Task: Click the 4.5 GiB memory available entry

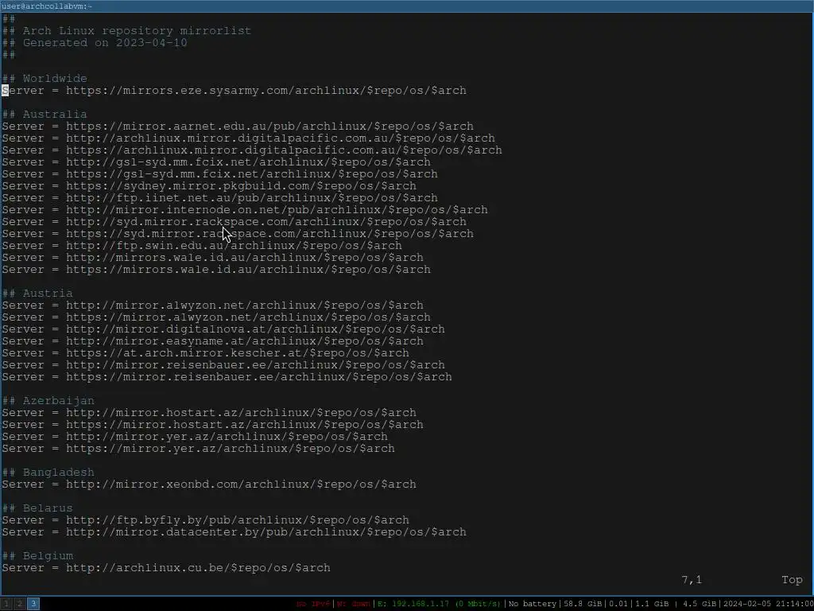Action: click(x=700, y=604)
